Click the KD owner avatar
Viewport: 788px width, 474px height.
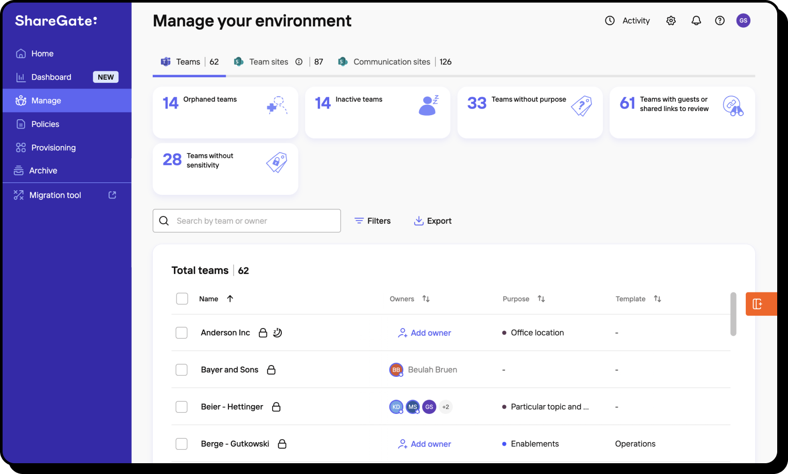[396, 407]
